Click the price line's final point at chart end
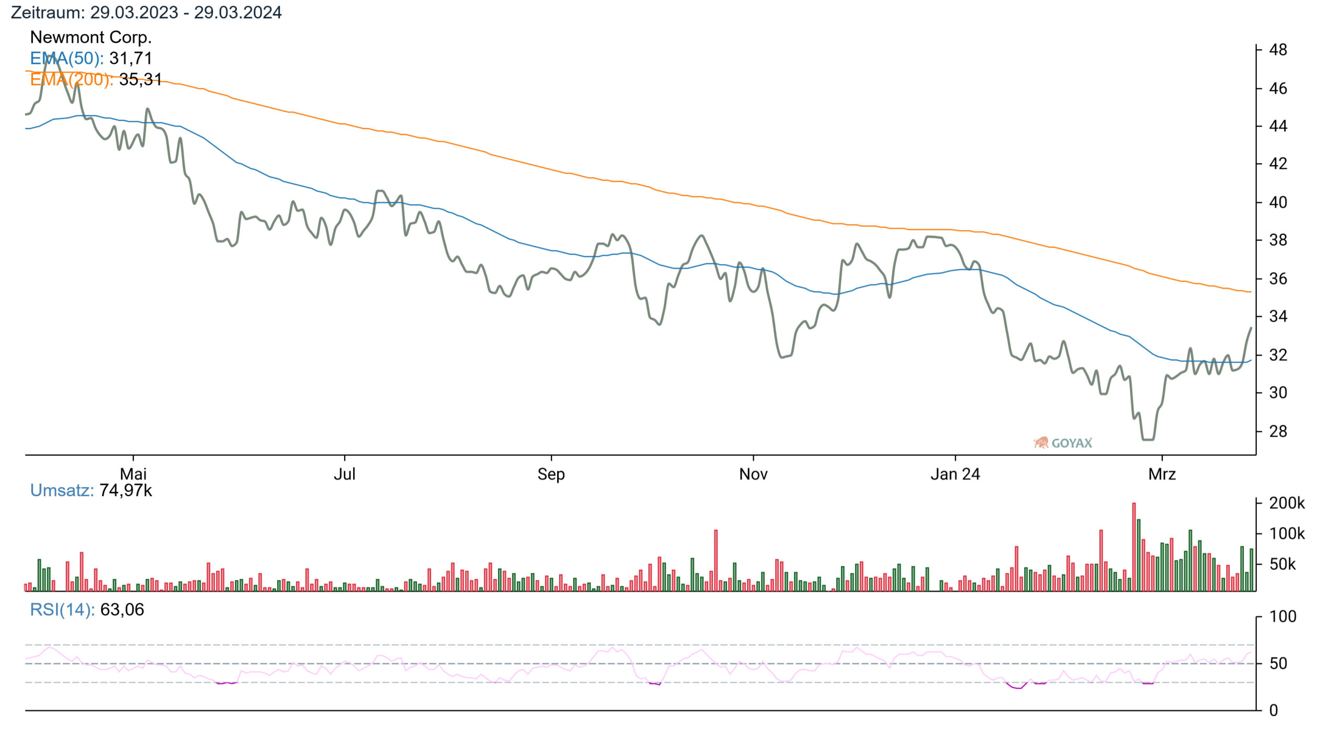Image resolution: width=1339 pixels, height=747 pixels. tap(1251, 328)
